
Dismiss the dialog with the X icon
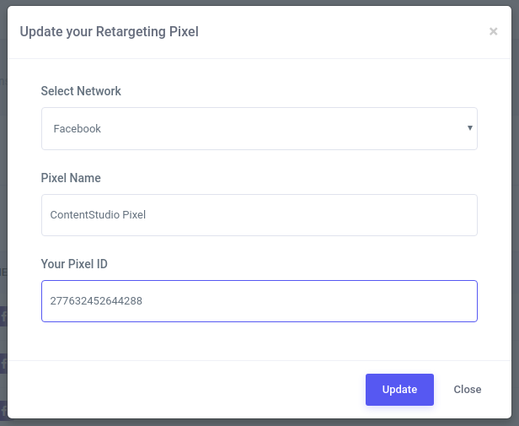493,32
